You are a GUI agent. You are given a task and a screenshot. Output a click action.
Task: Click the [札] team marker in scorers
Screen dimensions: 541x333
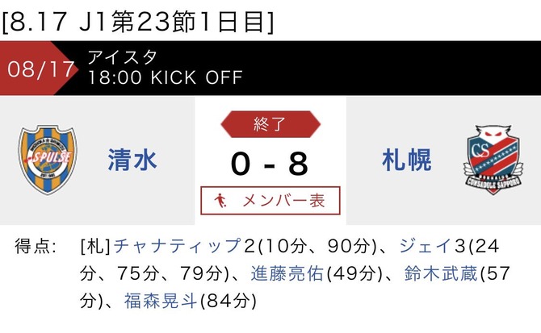tap(95, 247)
